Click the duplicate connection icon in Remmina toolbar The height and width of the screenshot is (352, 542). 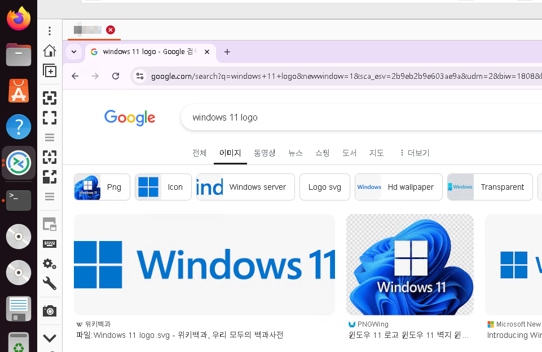tap(50, 71)
